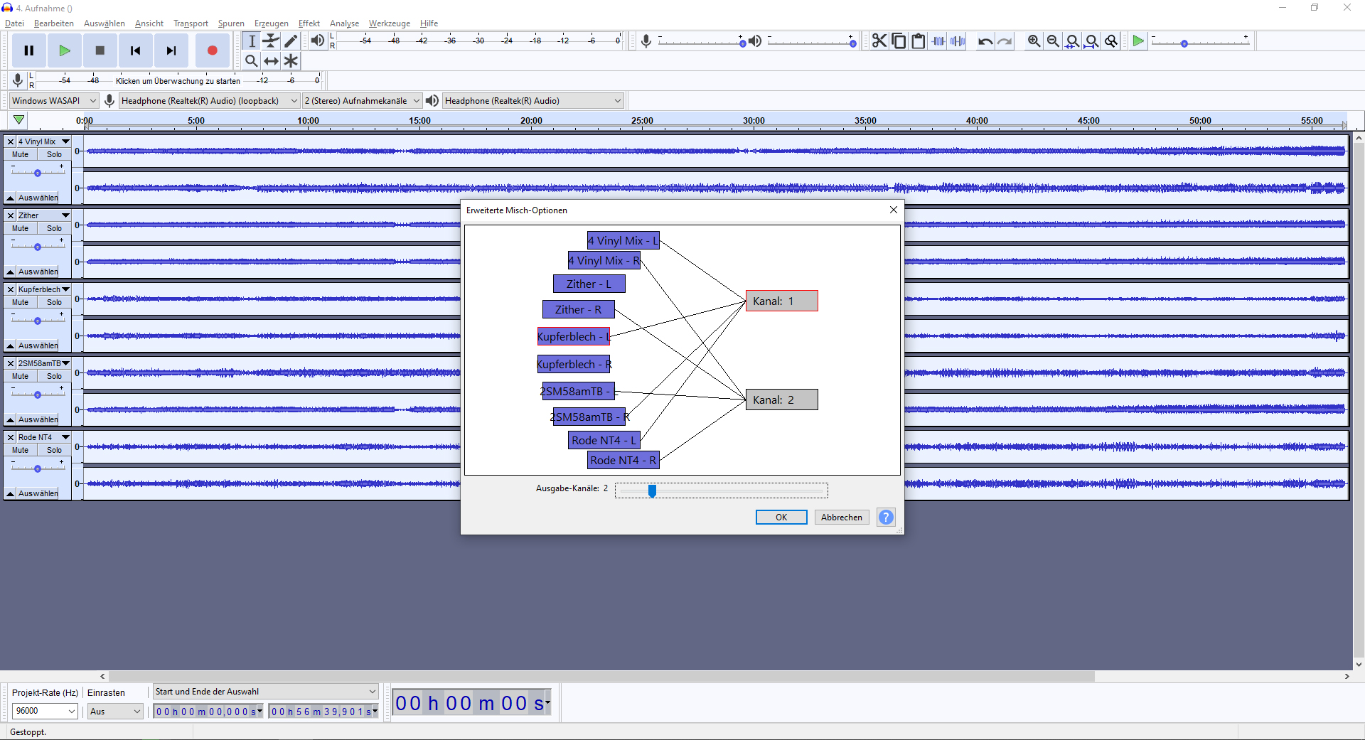Click the Ausgabe-Kanäle slider handle
This screenshot has width=1365, height=740.
[x=652, y=490]
